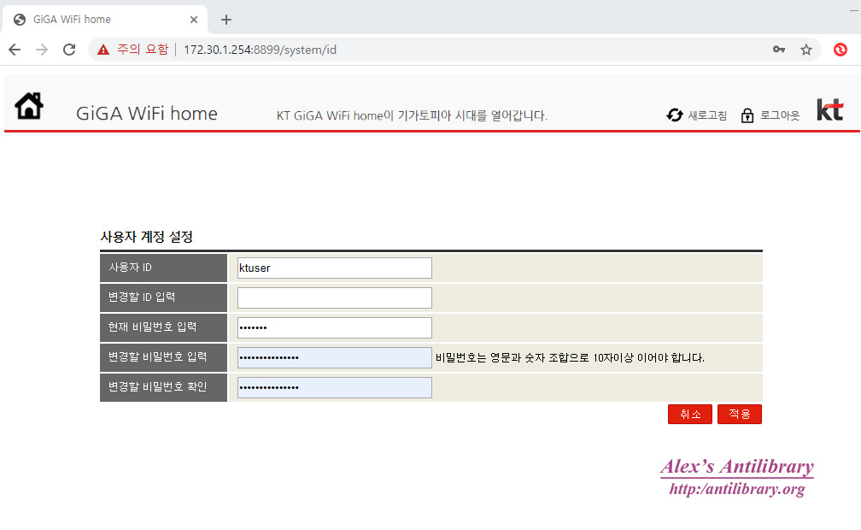Click the 변경할 비밀번호 확인 row label
This screenshot has height=530, width=861.
point(157,386)
